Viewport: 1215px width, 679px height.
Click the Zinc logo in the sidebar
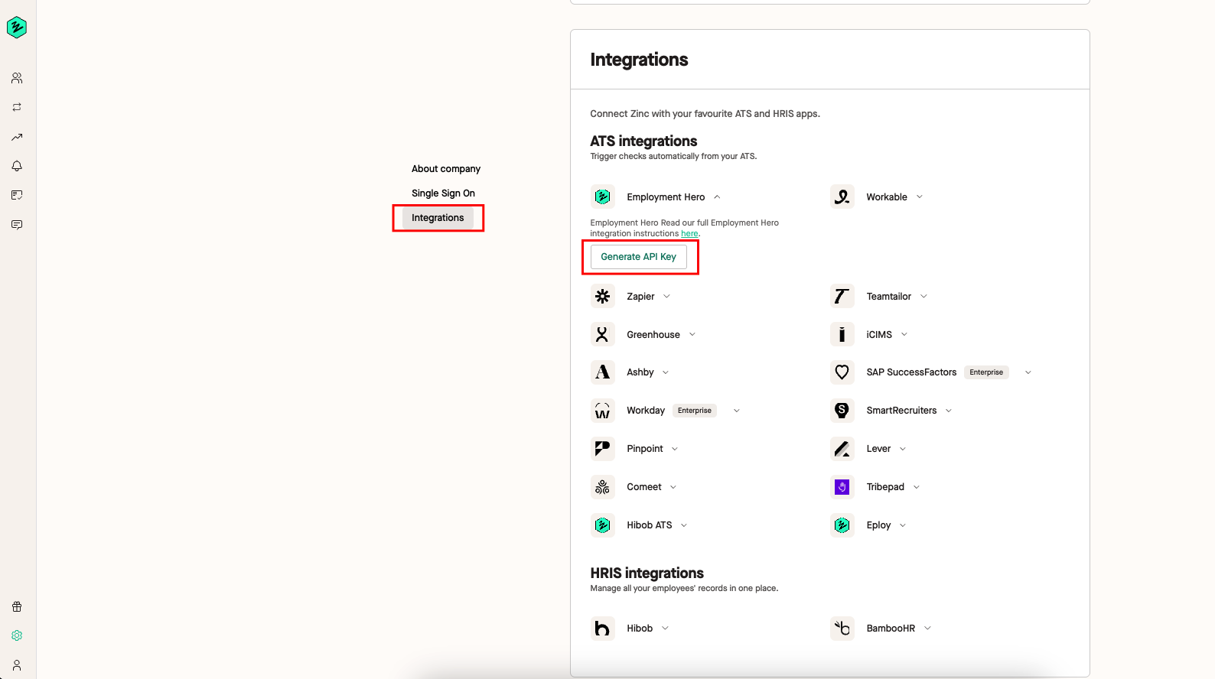[x=17, y=28]
